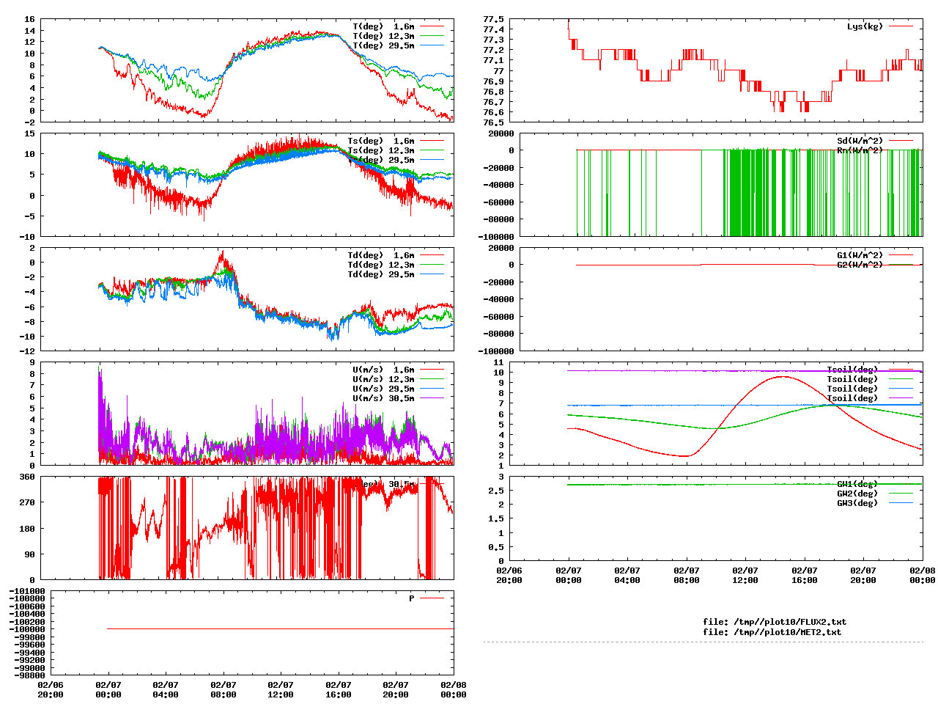Select the "Sd(W/m^2)" legend label
Image resolution: width=938 pixels, height=704 pixels.
pyautogui.click(x=860, y=141)
